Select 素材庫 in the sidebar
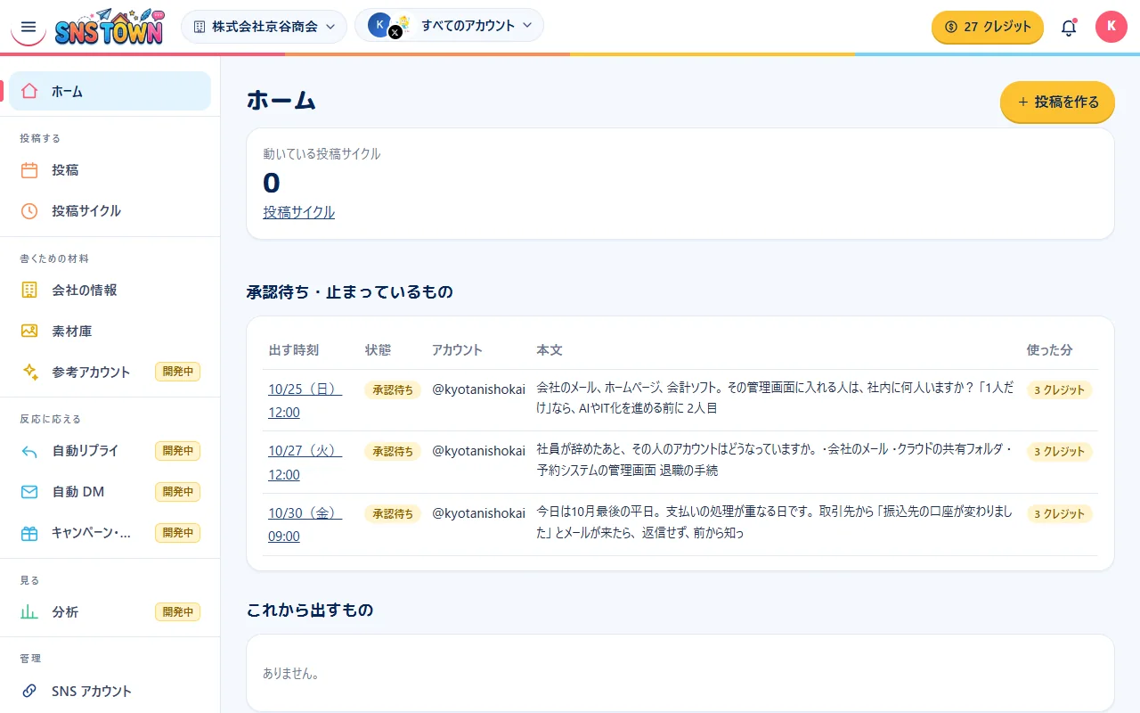Viewport: 1140px width, 713px height. point(110,332)
